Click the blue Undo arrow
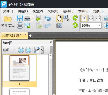Screen dimensions: 108x95 [x=48, y=18]
